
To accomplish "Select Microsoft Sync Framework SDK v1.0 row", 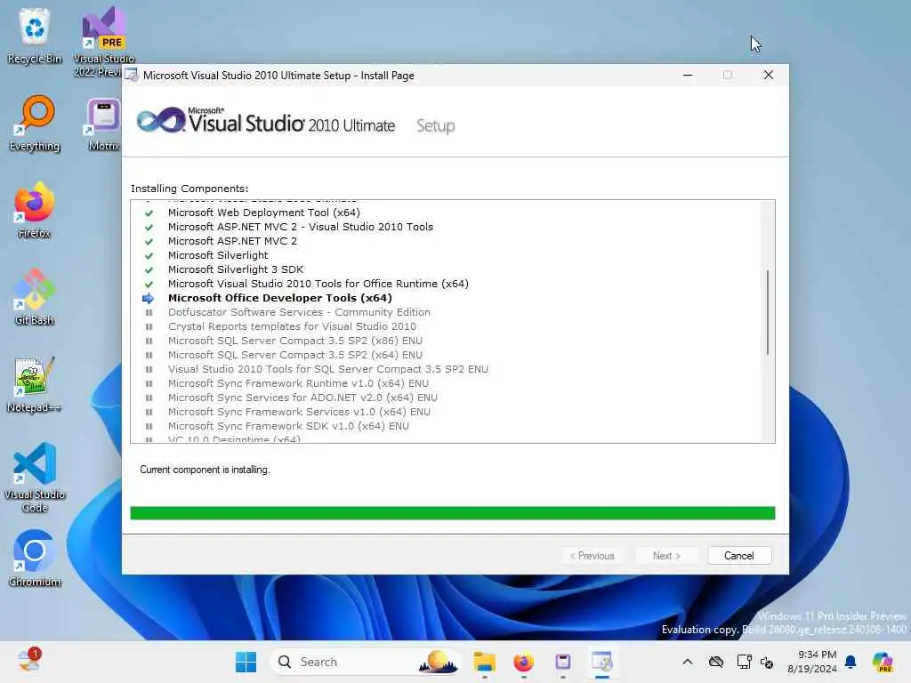I will coord(288,426).
